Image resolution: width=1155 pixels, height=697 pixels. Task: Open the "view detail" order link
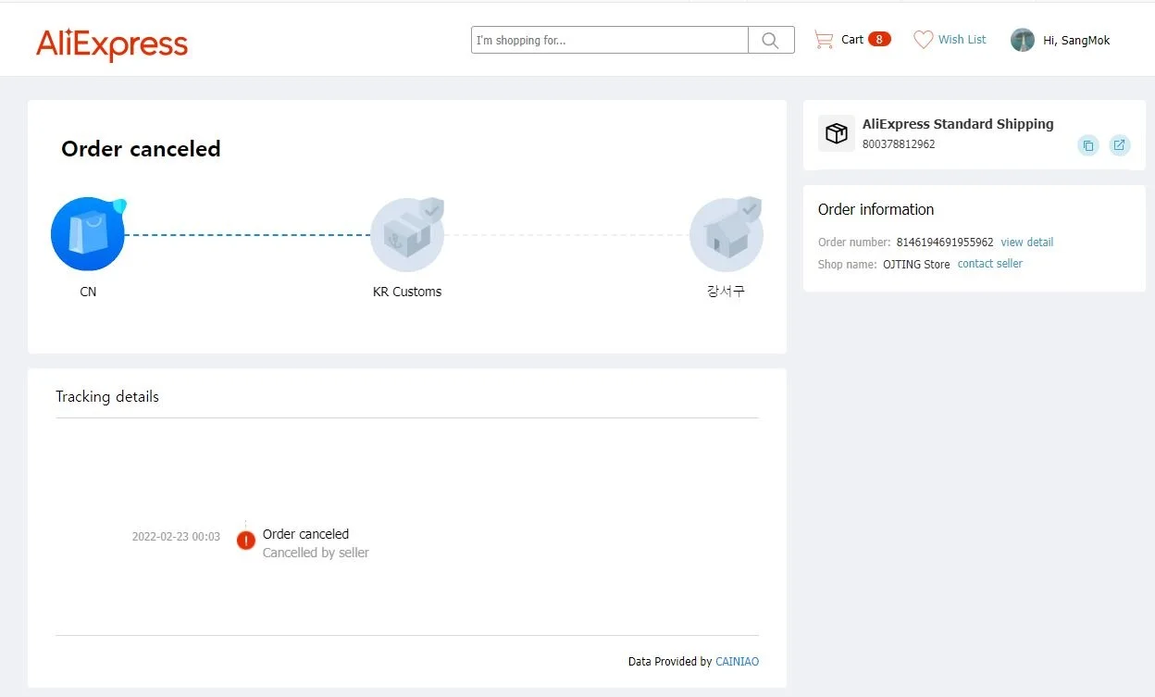(x=1027, y=243)
